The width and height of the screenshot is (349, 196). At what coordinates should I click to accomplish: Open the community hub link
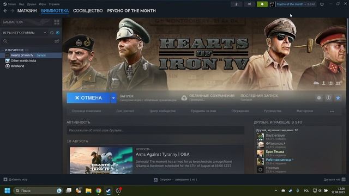(x=163, y=111)
